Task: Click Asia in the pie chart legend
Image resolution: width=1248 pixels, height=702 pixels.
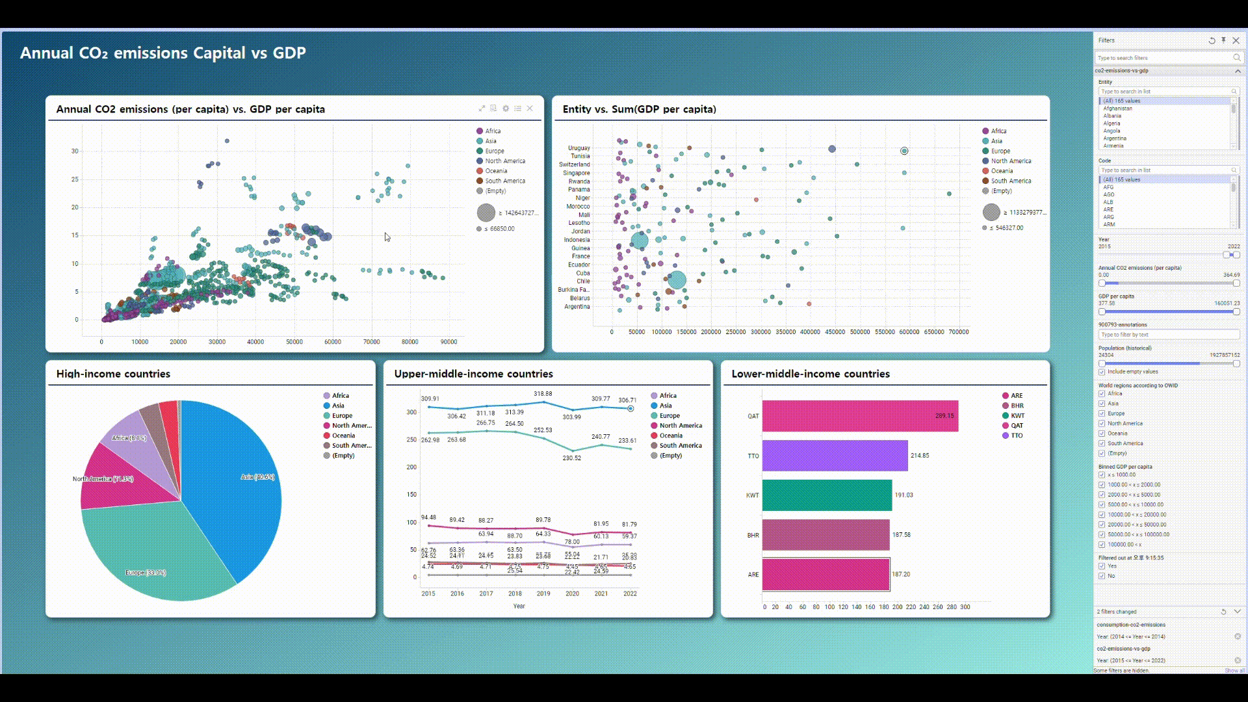Action: pos(338,406)
